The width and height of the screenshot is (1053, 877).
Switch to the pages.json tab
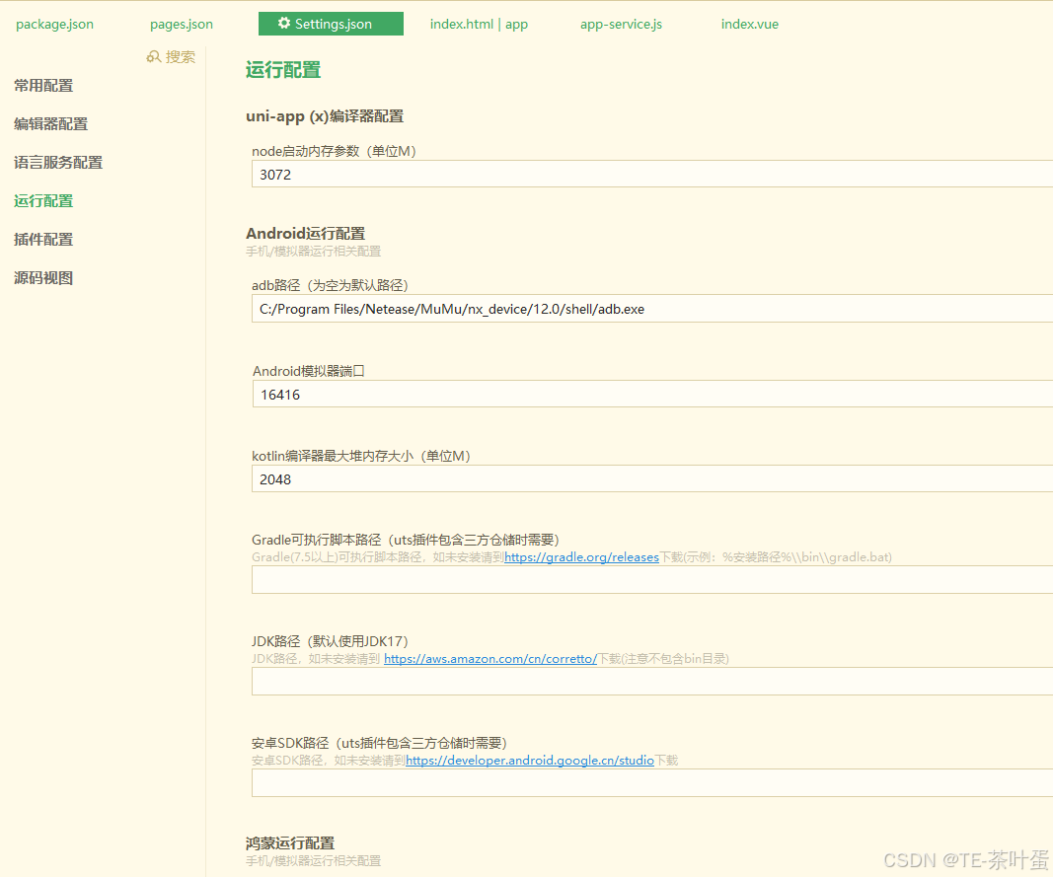tap(181, 24)
